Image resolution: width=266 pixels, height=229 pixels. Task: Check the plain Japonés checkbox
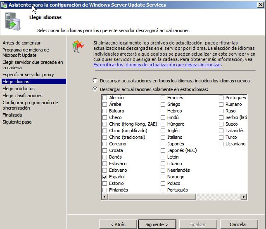[163, 144]
